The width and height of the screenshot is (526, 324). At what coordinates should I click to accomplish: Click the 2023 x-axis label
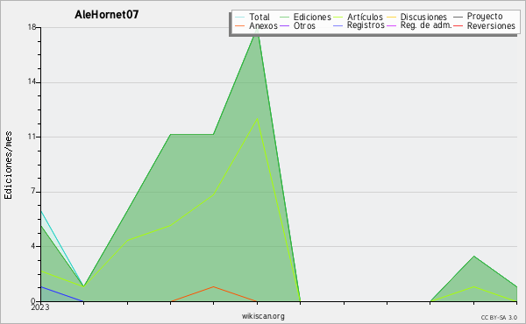coord(40,307)
